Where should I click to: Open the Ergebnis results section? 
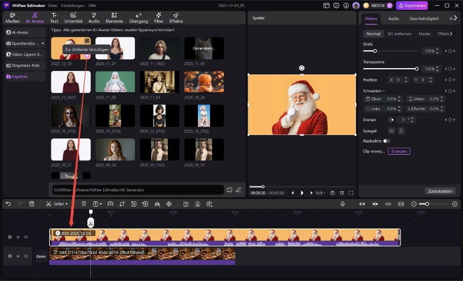click(25, 77)
